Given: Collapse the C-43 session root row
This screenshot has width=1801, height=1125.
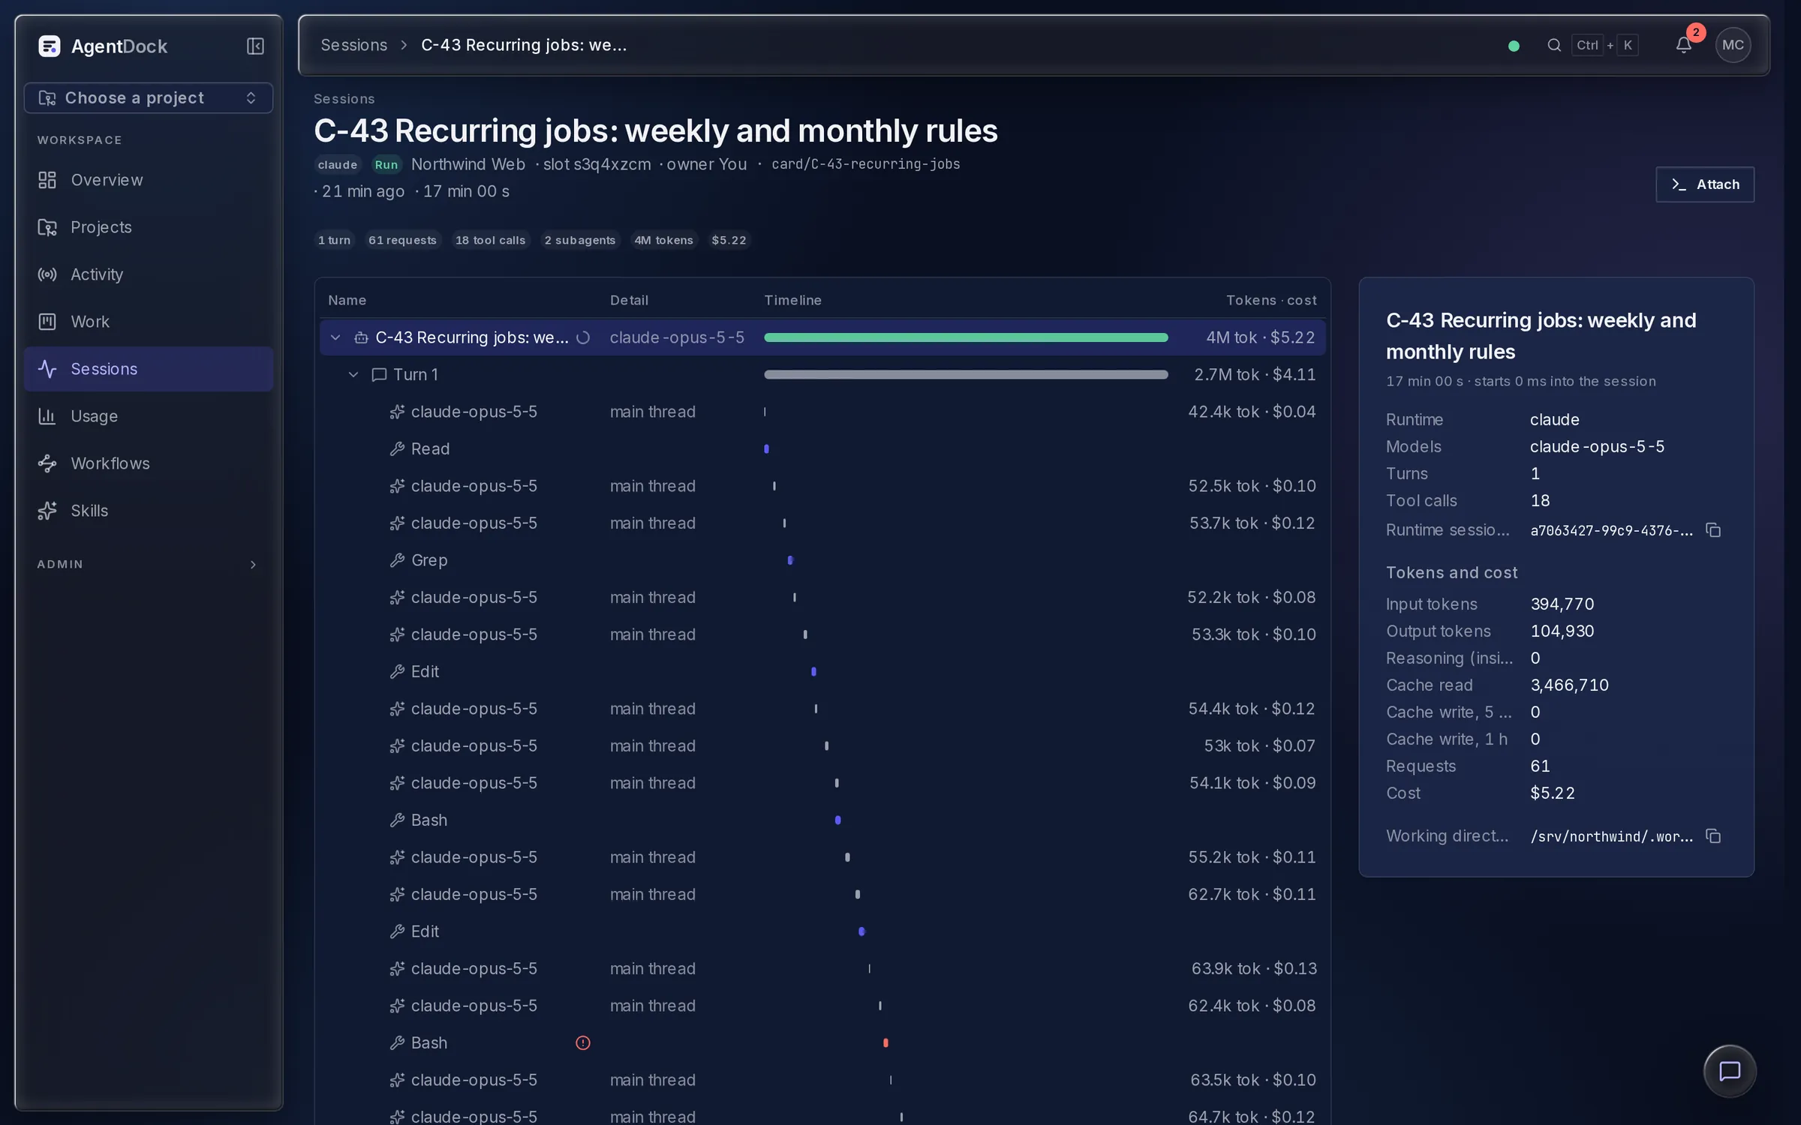Looking at the screenshot, I should (335, 337).
